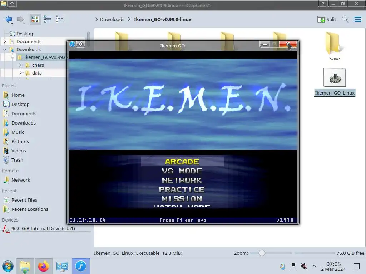Go forward in Dolphin navigation
This screenshot has width=366, height=274.
20,19
